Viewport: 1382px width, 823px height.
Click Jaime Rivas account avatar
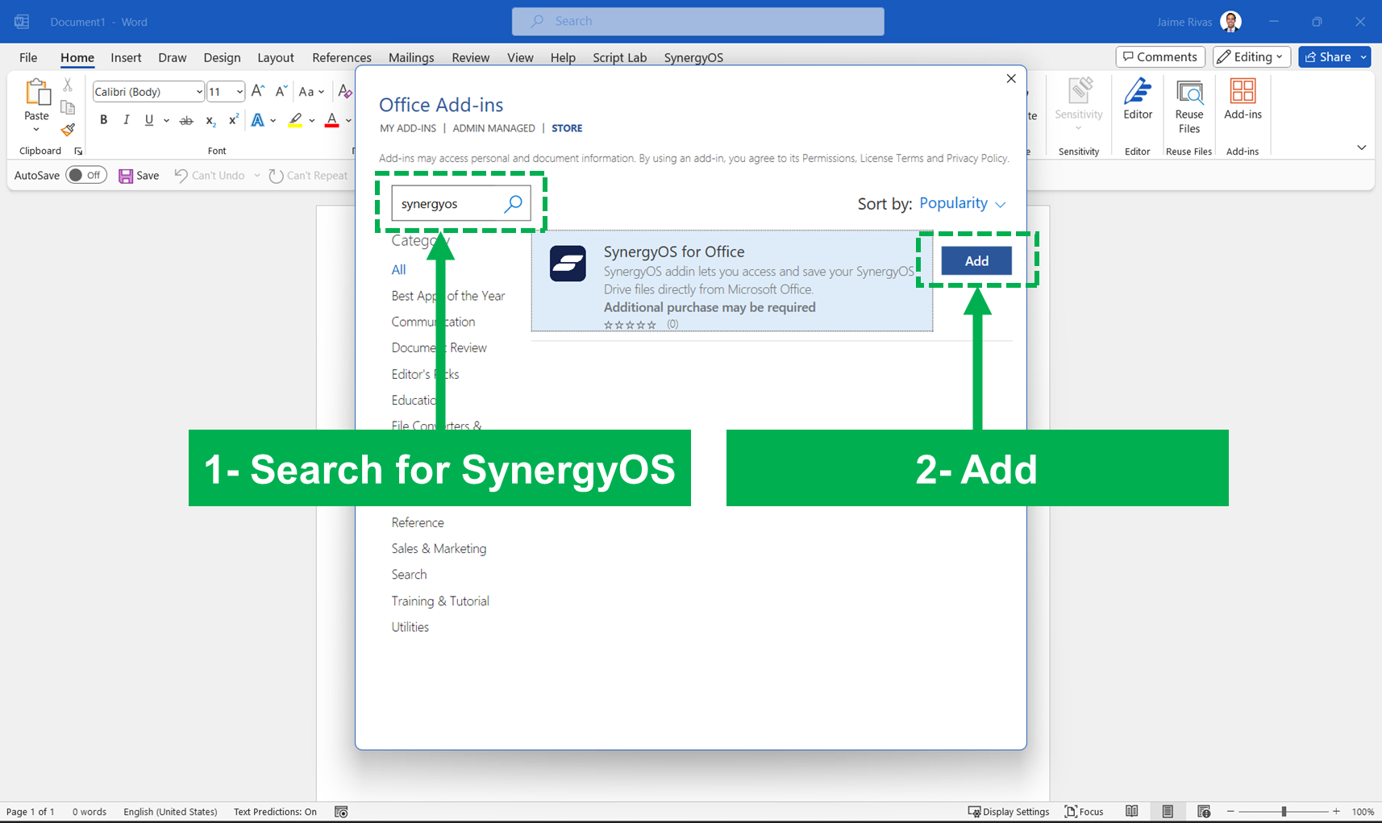[1230, 22]
